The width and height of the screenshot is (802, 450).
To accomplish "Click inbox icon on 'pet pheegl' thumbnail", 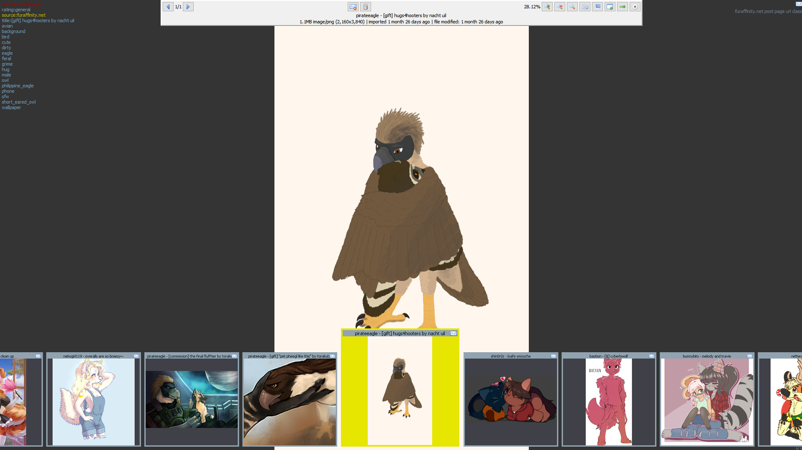I will coord(333,356).
